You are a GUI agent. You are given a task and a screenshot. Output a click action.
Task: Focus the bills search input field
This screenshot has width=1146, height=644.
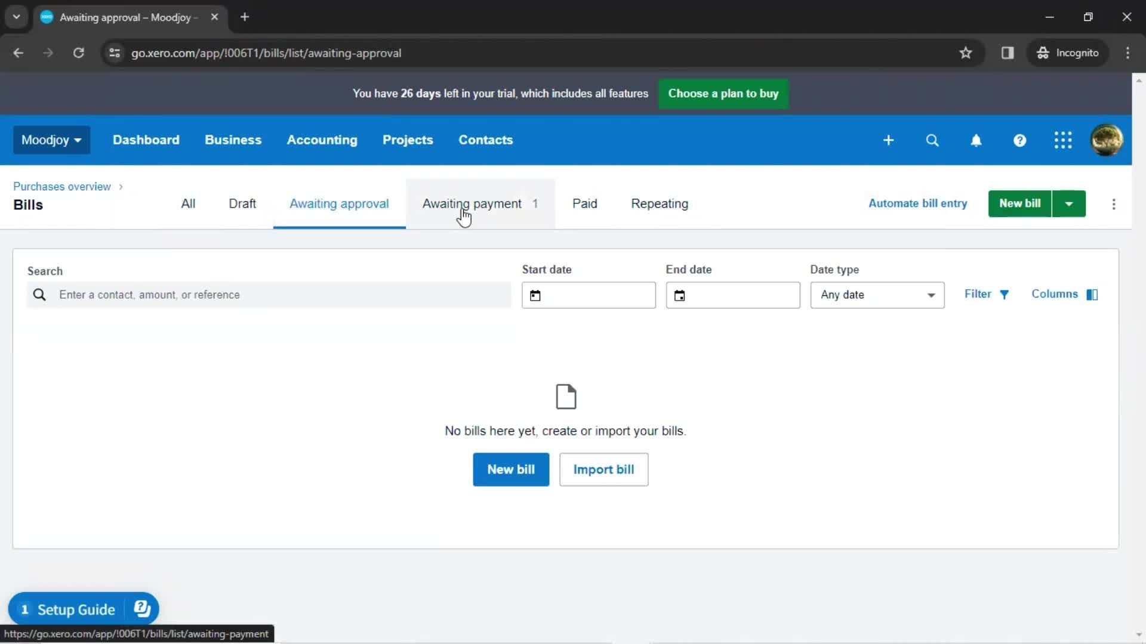(269, 295)
